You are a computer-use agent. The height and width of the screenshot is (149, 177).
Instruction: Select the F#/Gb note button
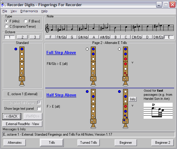coord(61,37)
